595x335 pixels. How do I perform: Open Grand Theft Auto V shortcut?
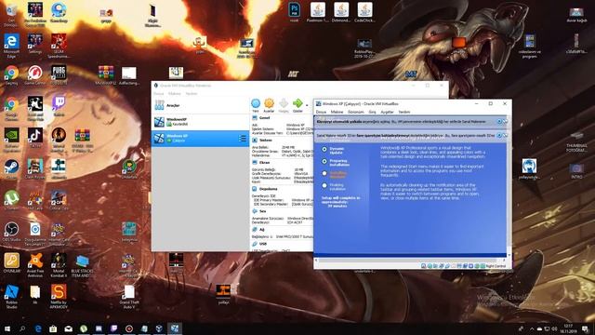[129, 296]
